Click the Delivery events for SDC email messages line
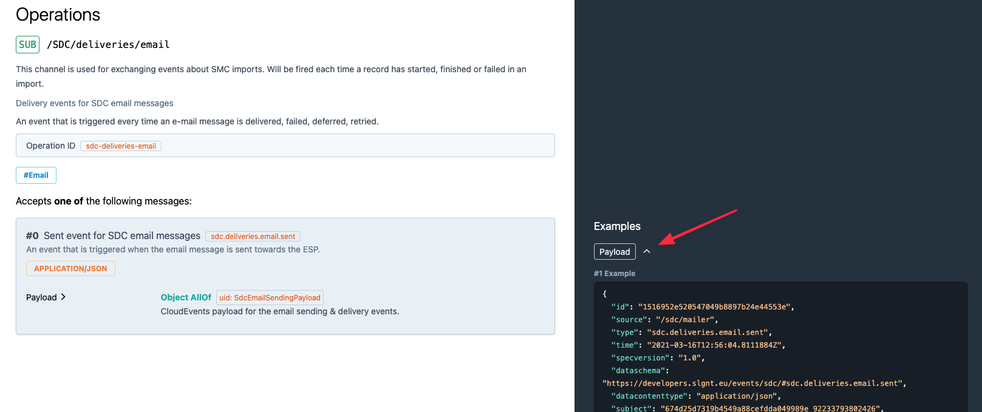Screen dimensions: 982x412 click(95, 103)
